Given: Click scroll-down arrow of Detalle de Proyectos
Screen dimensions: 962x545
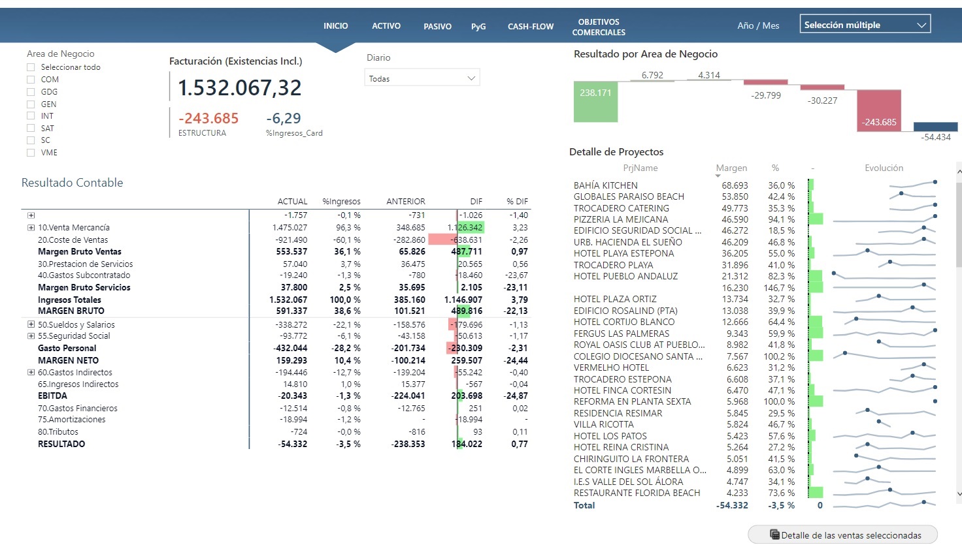Looking at the screenshot, I should [x=959, y=494].
